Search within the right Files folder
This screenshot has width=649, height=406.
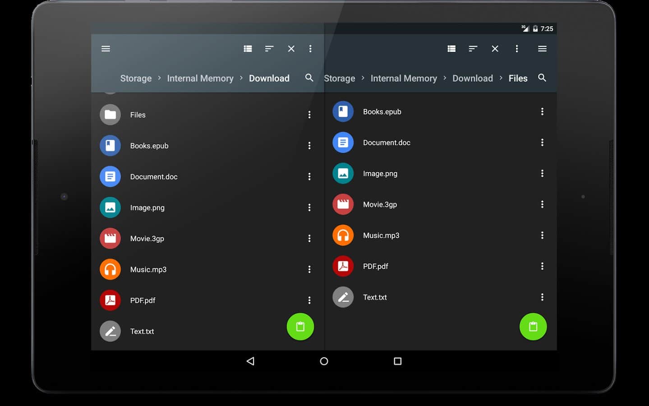tap(542, 78)
